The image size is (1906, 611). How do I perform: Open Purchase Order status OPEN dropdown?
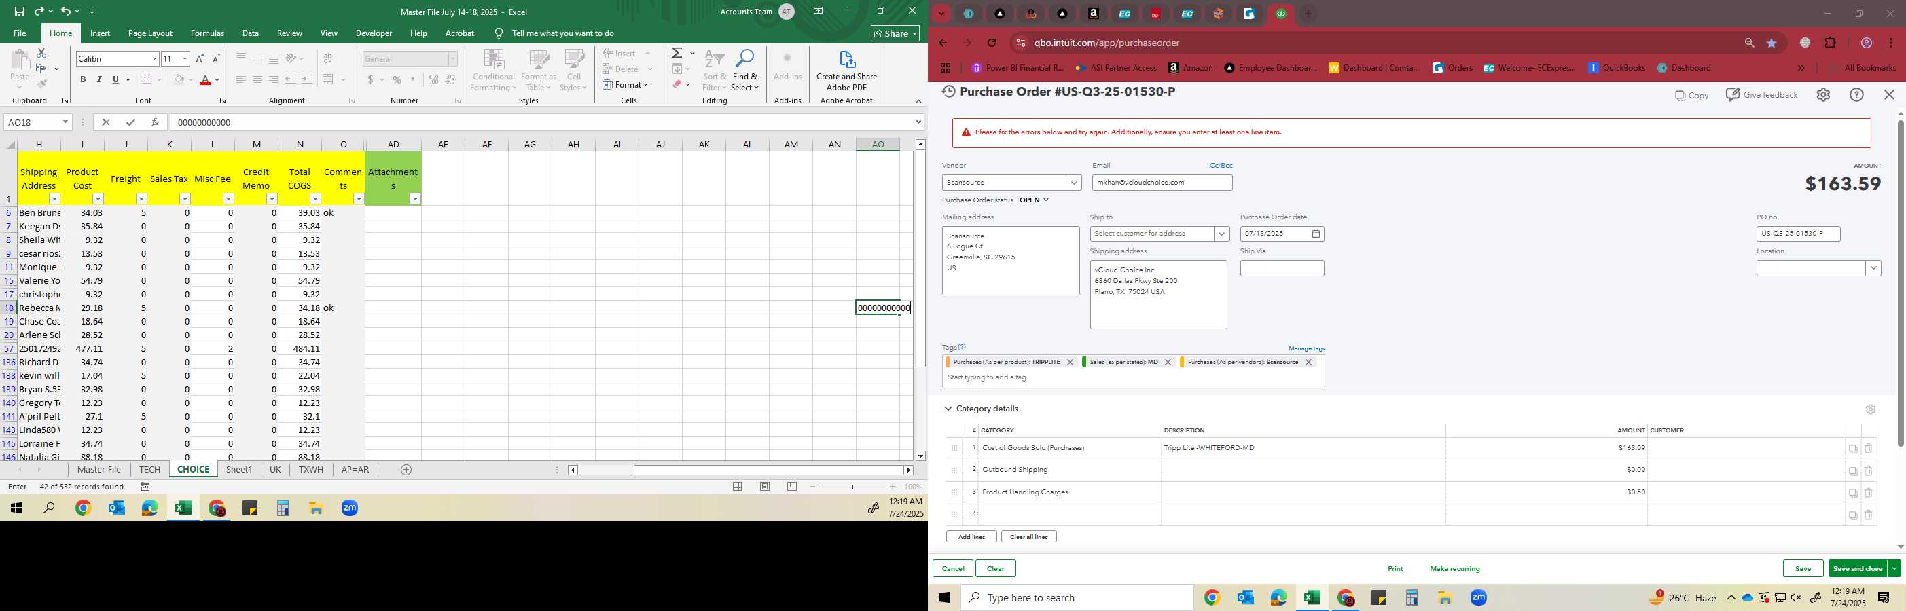point(1034,200)
